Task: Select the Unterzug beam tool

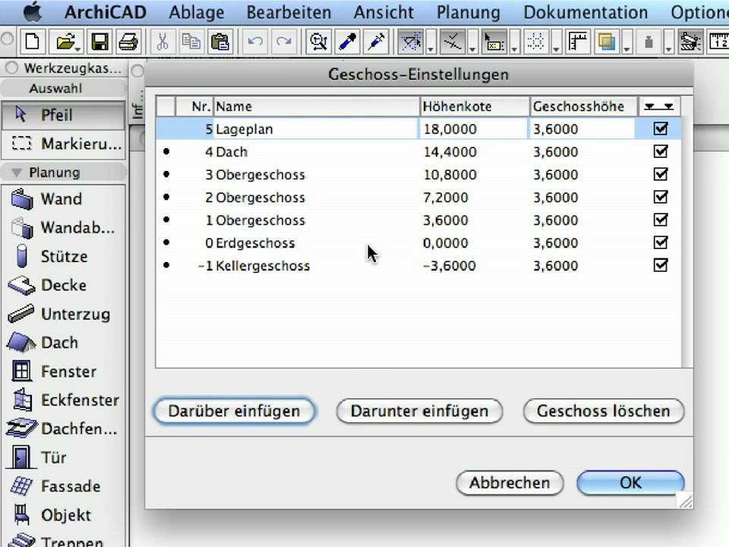Action: (x=64, y=314)
